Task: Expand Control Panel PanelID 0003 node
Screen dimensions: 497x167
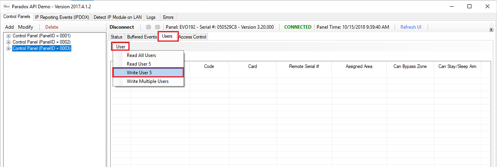Action: pyautogui.click(x=8, y=48)
